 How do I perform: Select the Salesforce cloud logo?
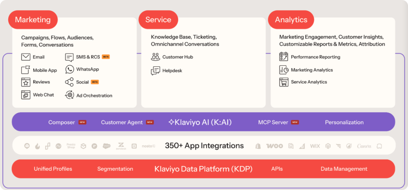pyautogui.click(x=107, y=146)
